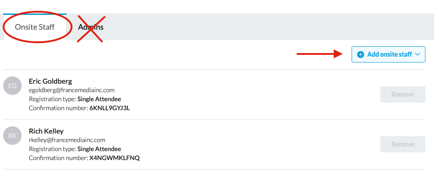This screenshot has width=434, height=183.
Task: Remove Eric Goldberg from onsite staff
Action: coord(403,94)
